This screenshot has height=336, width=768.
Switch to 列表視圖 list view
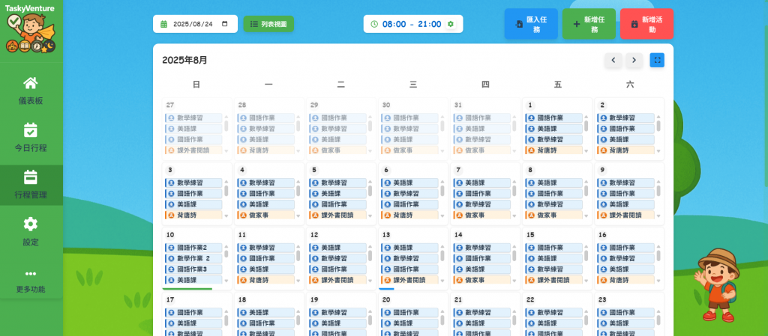[268, 24]
